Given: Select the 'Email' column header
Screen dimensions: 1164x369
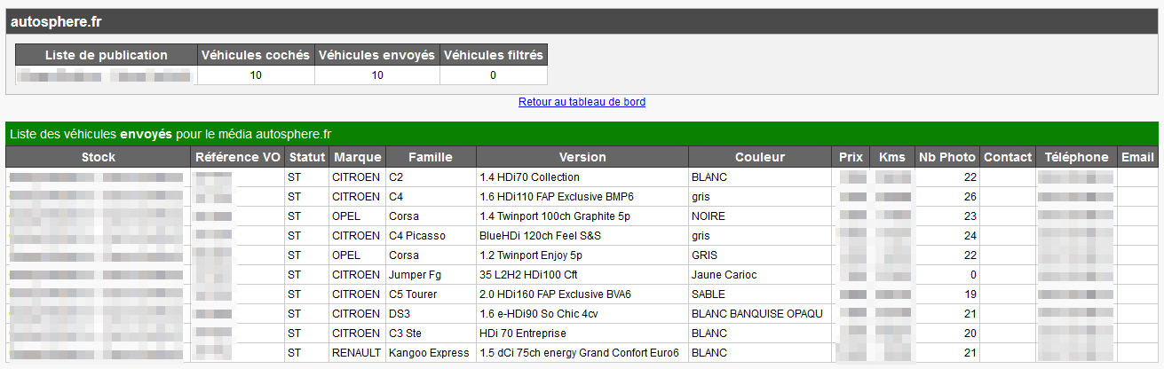Looking at the screenshot, I should click(x=1137, y=157).
